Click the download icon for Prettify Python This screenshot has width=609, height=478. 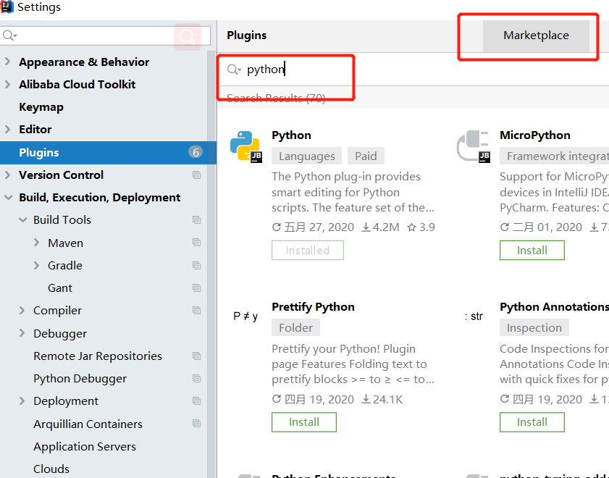tap(366, 399)
